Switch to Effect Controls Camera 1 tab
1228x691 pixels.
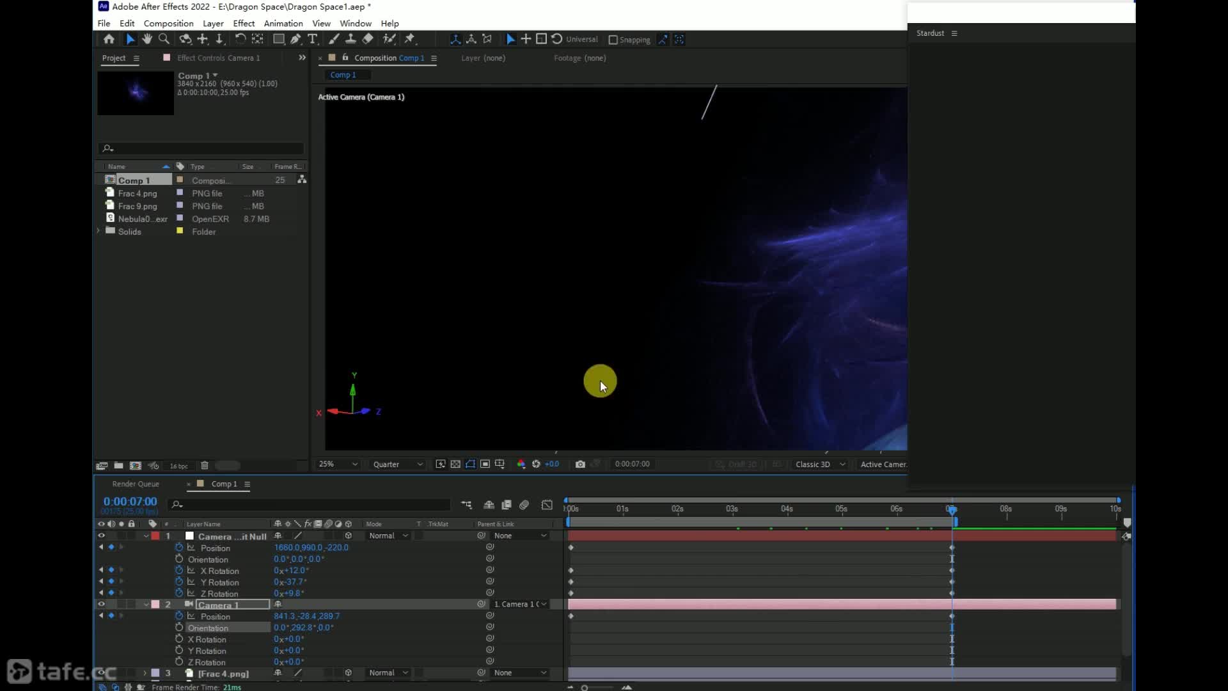(218, 58)
